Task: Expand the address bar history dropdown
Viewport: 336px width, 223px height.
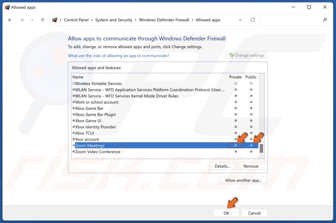Action: click(240, 20)
